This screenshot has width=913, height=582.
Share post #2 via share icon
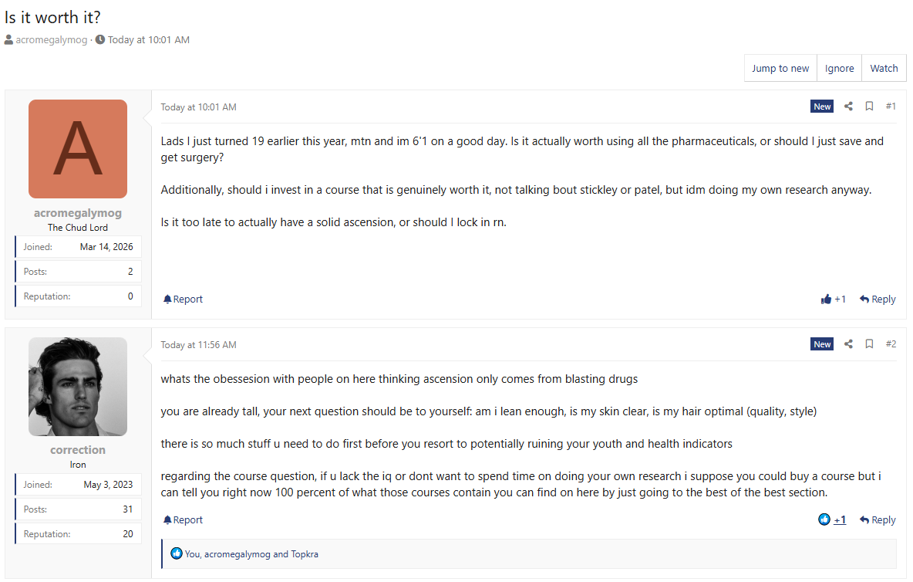point(848,344)
